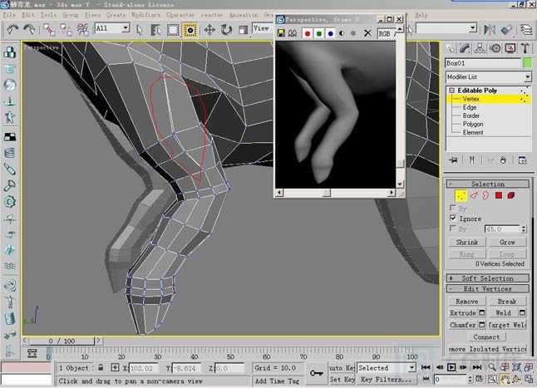Click the Mirror tool in main toolbar
The height and width of the screenshot is (388, 537).
pos(490,30)
